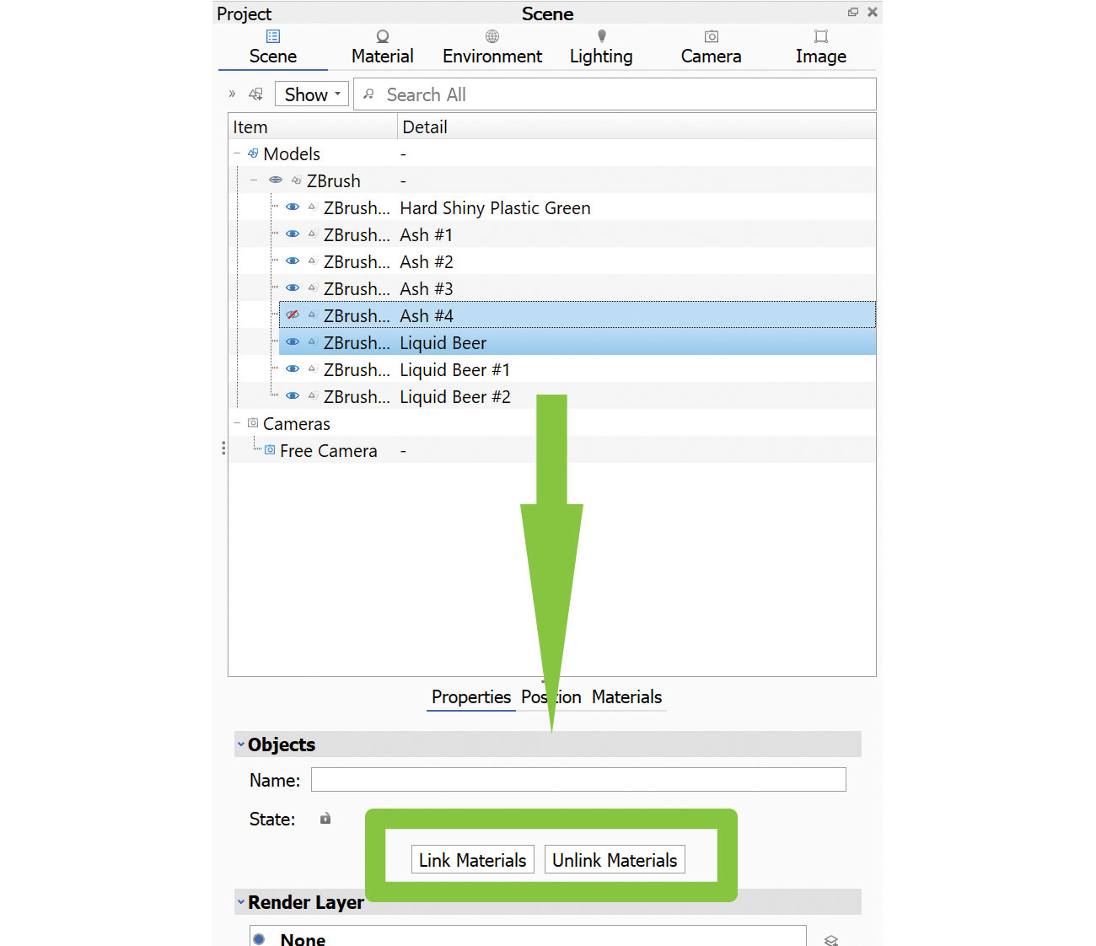The height and width of the screenshot is (946, 1096).
Task: Click the Hard Shiny Plastic Green part icon
Action: pyautogui.click(x=312, y=207)
